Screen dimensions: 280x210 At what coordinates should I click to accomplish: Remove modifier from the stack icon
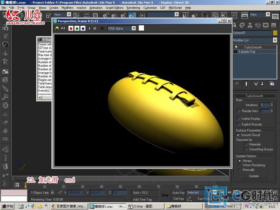tap(262, 83)
